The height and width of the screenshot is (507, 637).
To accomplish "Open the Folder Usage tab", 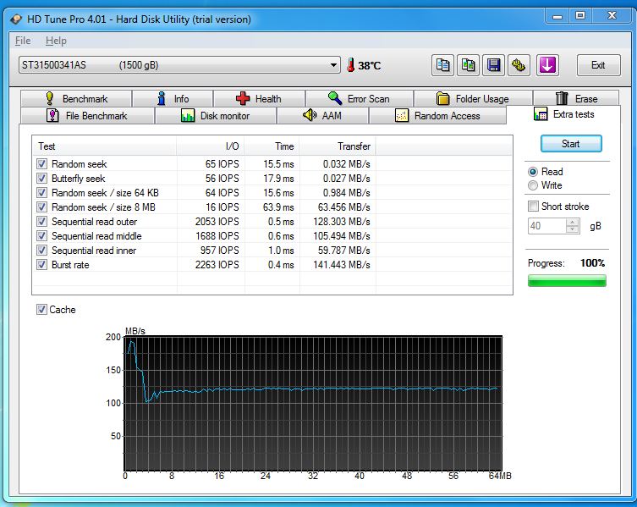I will [x=473, y=99].
